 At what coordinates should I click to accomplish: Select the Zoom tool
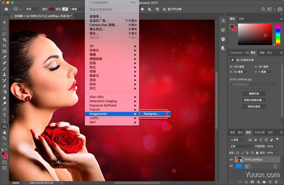pyautogui.click(x=5, y=138)
